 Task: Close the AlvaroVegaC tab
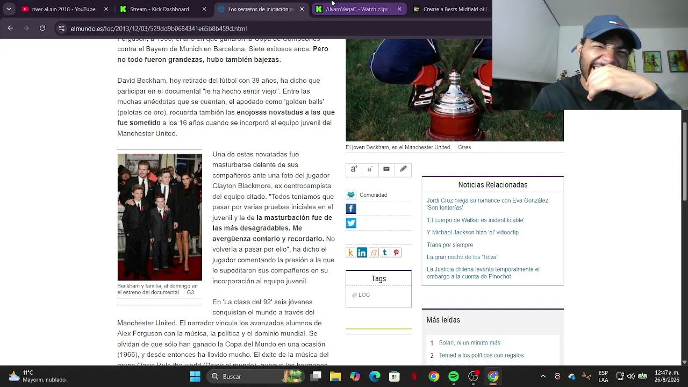[399, 9]
